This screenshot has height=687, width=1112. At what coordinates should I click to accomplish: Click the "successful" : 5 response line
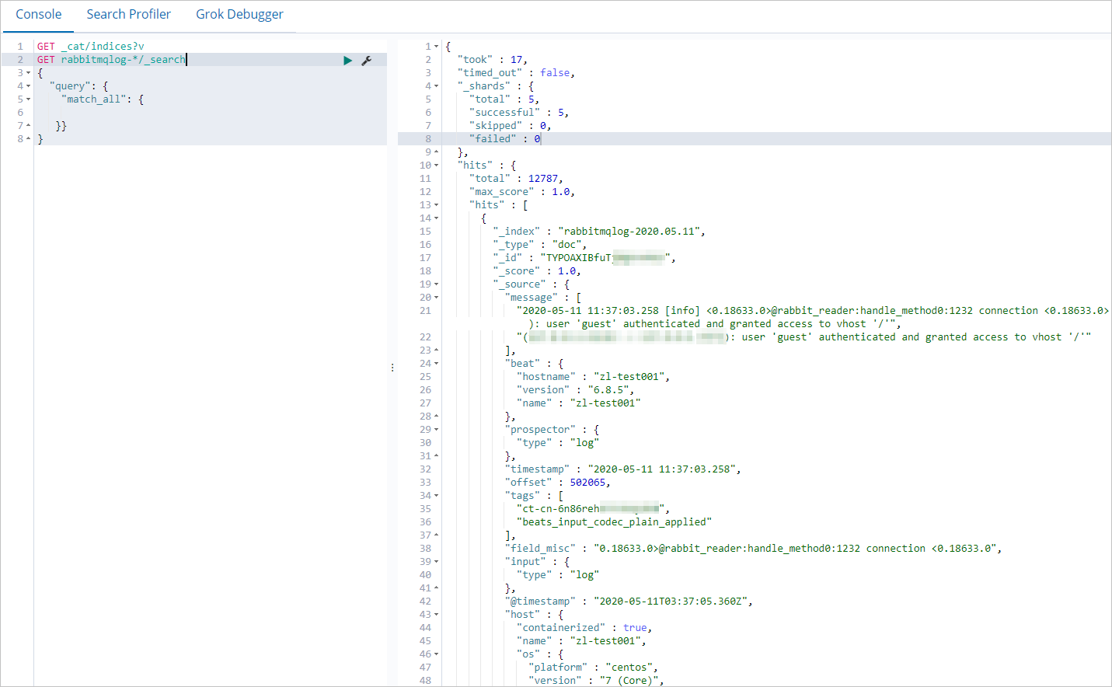(519, 113)
